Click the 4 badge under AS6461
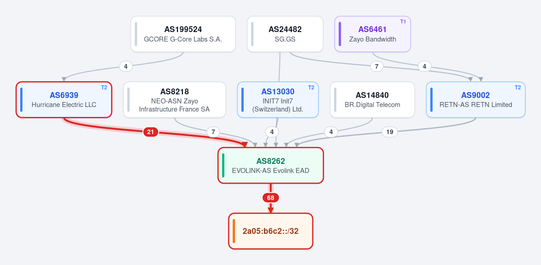The width and height of the screenshot is (541, 265). [425, 66]
